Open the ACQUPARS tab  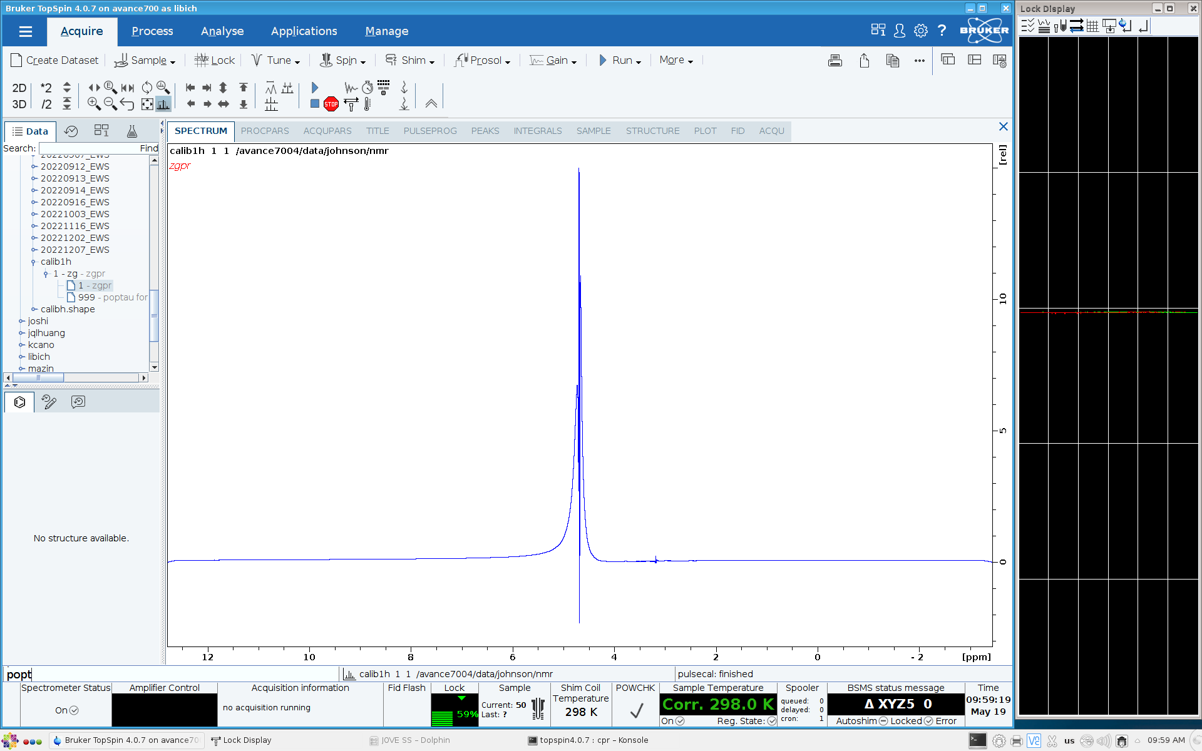pyautogui.click(x=327, y=131)
